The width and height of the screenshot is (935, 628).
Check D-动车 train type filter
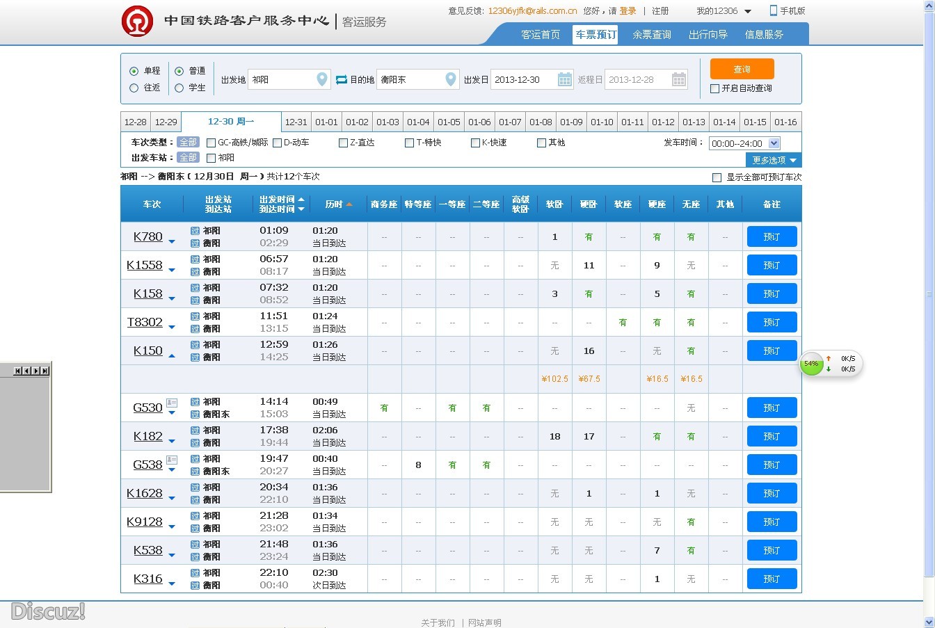[x=277, y=143]
